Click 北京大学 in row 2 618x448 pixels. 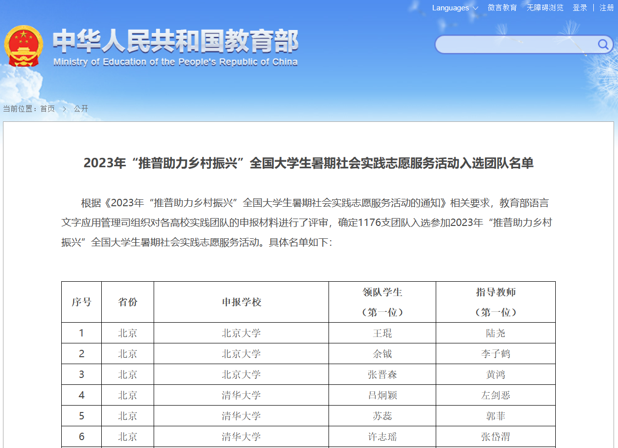(242, 354)
